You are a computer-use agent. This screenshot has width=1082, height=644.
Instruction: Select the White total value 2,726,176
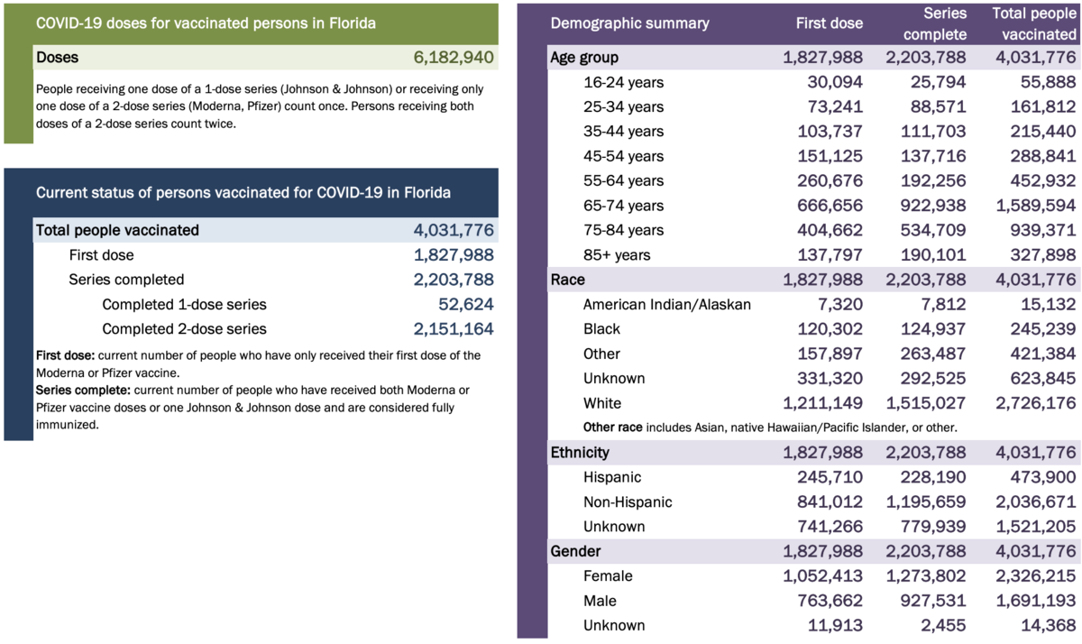[1032, 403]
